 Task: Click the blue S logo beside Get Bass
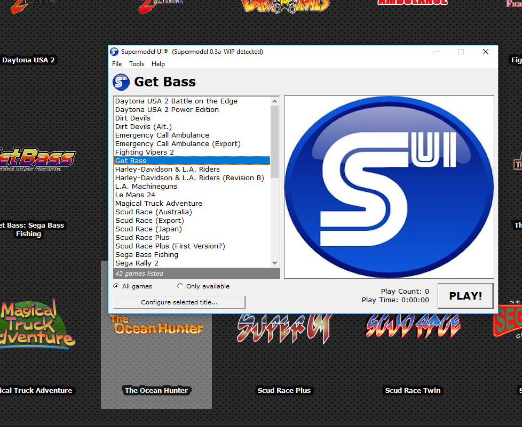coord(121,82)
